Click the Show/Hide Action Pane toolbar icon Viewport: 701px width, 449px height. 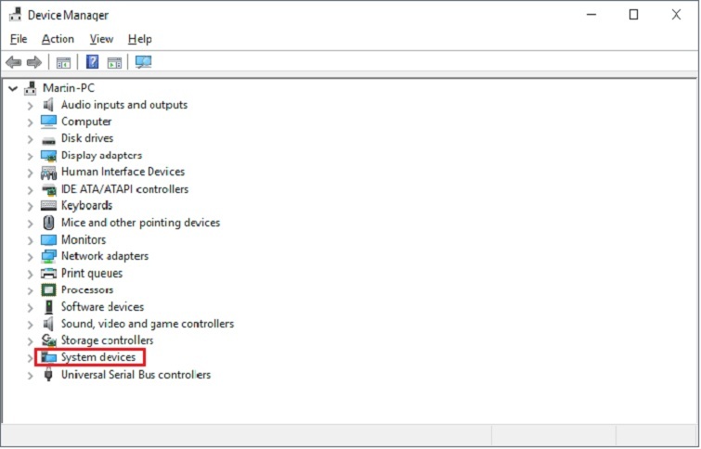click(114, 62)
